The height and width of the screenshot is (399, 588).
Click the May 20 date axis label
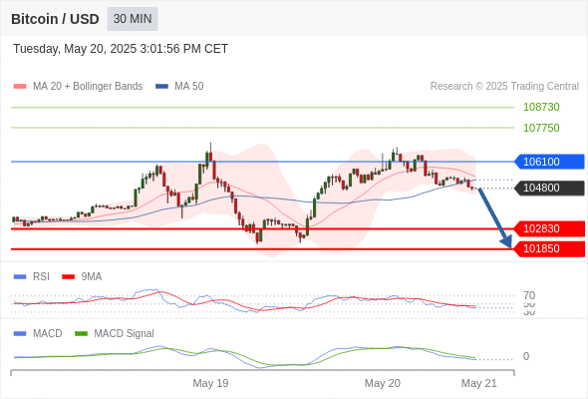(382, 383)
